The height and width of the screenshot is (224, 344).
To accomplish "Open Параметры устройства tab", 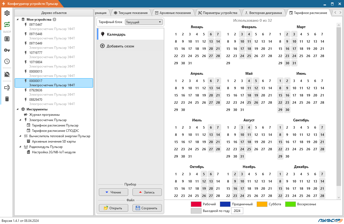I will (218, 13).
